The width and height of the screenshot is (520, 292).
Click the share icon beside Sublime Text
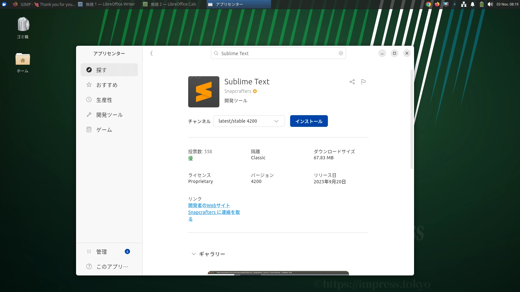352,82
